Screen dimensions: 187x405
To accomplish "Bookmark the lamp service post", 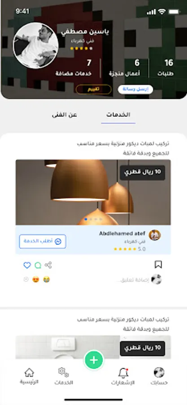I will click(158, 265).
